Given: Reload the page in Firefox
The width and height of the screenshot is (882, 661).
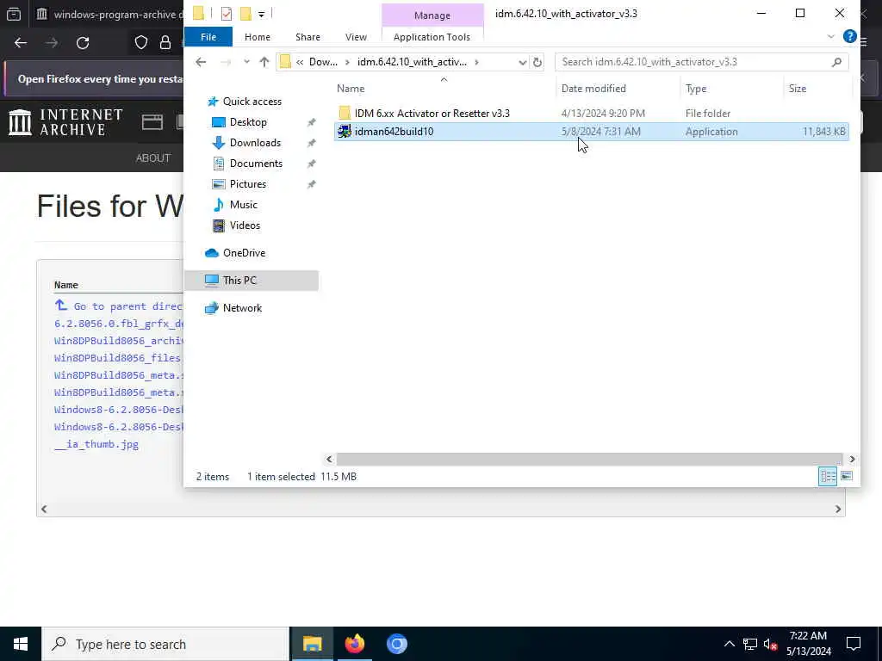Looking at the screenshot, I should click(x=83, y=43).
